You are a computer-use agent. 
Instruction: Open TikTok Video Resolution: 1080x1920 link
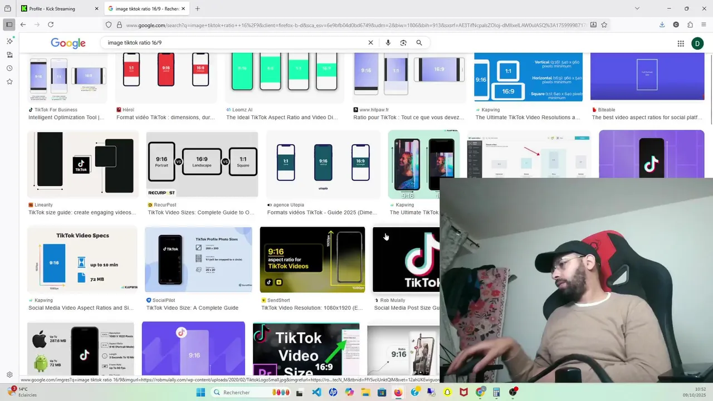[x=312, y=308]
